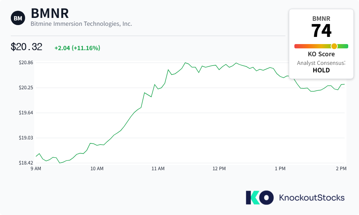Click the $20.25 y-axis label
This screenshot has width=359, height=215.
click(26, 87)
